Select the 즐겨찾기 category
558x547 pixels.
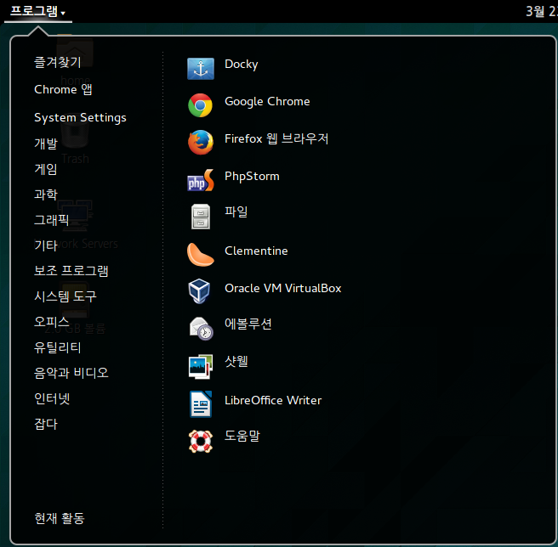tap(58, 62)
